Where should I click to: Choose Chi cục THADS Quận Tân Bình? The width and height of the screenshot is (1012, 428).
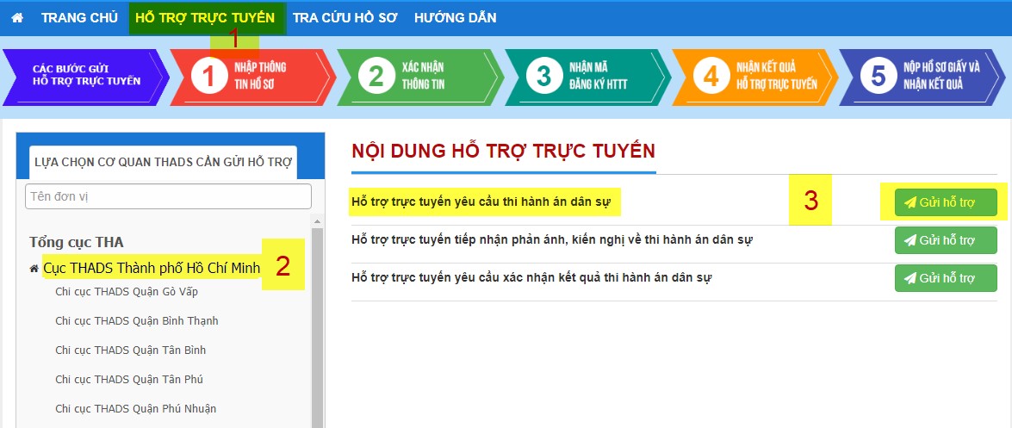130,350
